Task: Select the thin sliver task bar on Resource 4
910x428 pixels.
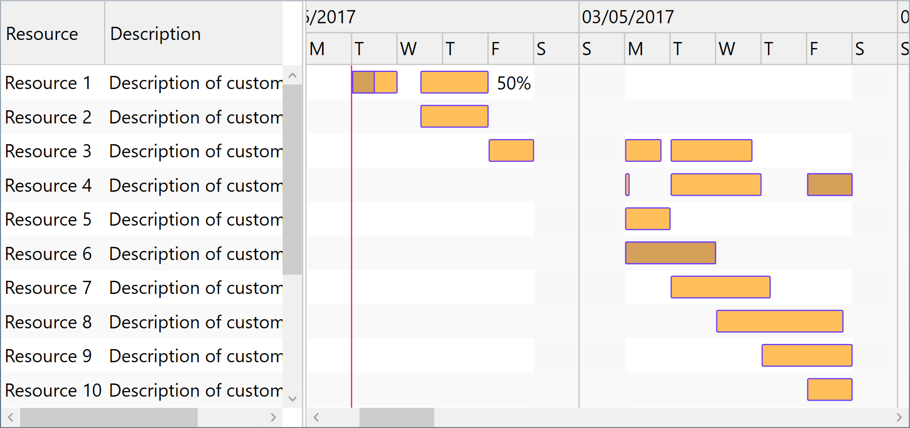Action: (627, 185)
